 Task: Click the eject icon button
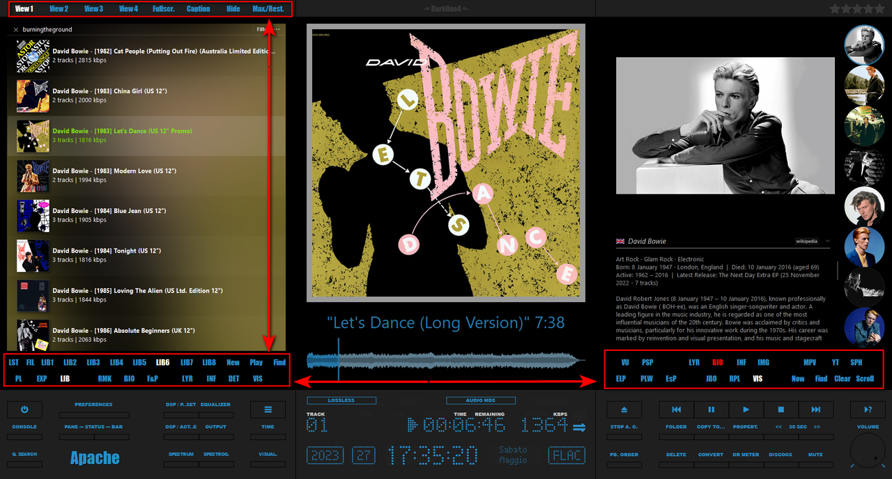coord(624,409)
